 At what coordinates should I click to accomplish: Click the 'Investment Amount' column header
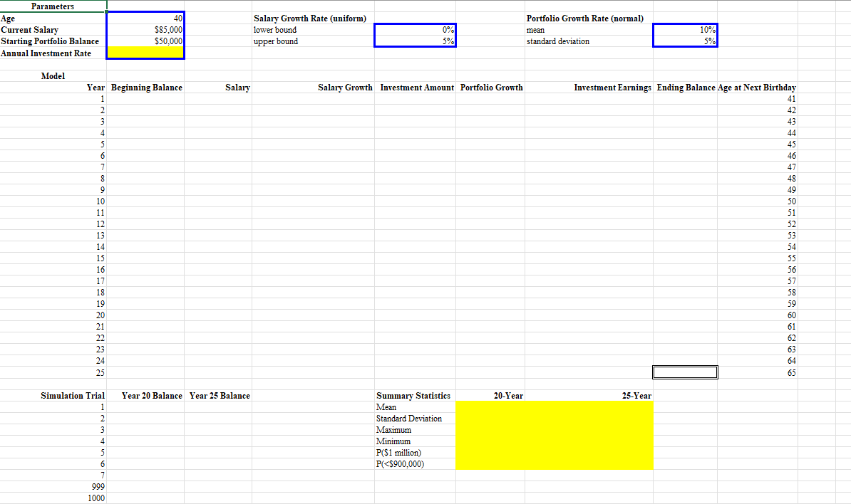coord(417,88)
